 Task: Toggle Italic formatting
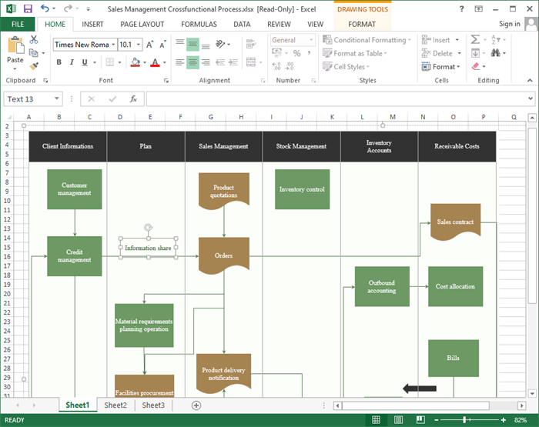[x=72, y=62]
